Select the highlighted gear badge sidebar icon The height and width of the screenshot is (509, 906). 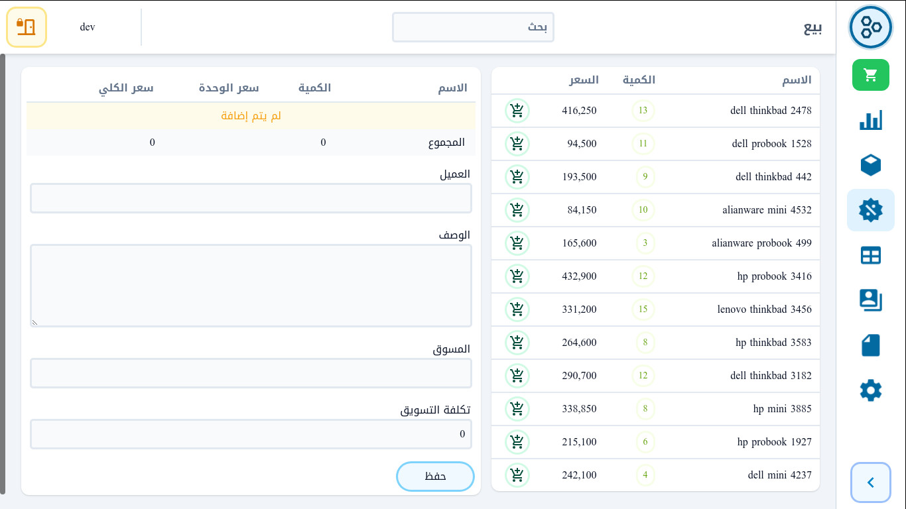click(870, 210)
